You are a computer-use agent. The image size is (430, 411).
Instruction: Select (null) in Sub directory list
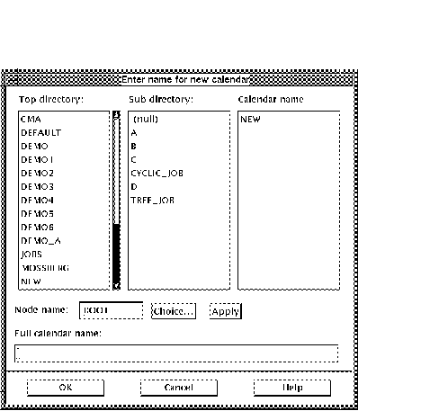click(x=146, y=120)
